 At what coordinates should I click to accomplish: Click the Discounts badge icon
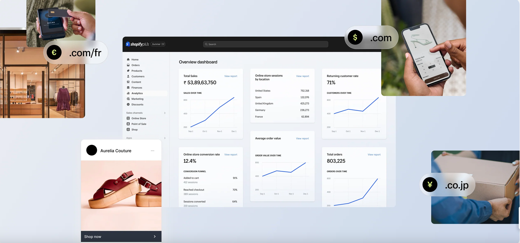pyautogui.click(x=128, y=104)
